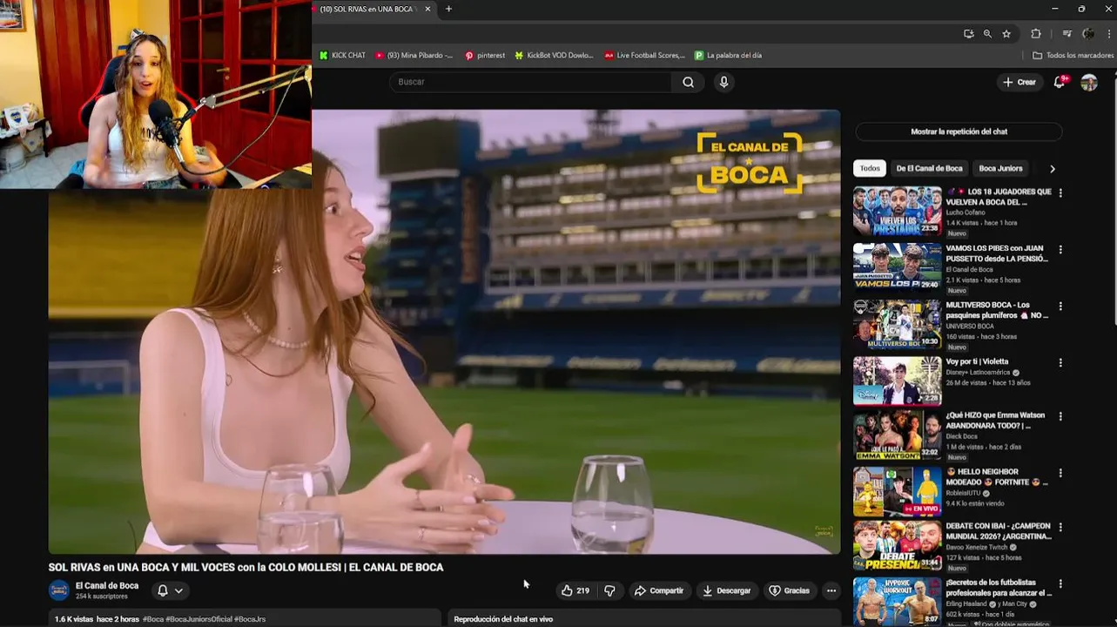Like the video with 219 likes
This screenshot has height=627, width=1117.
tap(575, 590)
